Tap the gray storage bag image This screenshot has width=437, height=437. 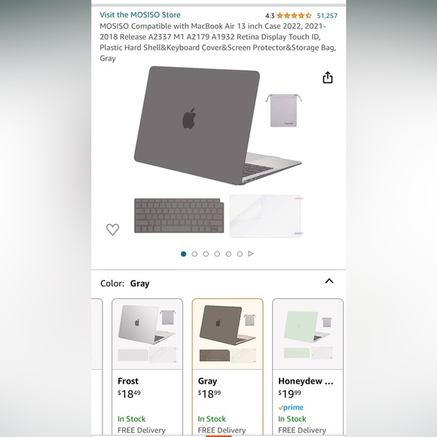283,110
